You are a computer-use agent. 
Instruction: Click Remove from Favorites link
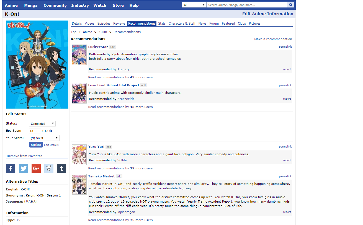pyautogui.click(x=25, y=156)
